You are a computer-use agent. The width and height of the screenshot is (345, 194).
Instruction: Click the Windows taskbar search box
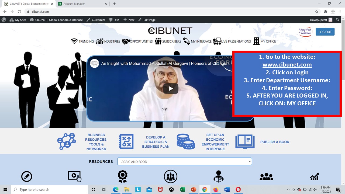[50, 189]
